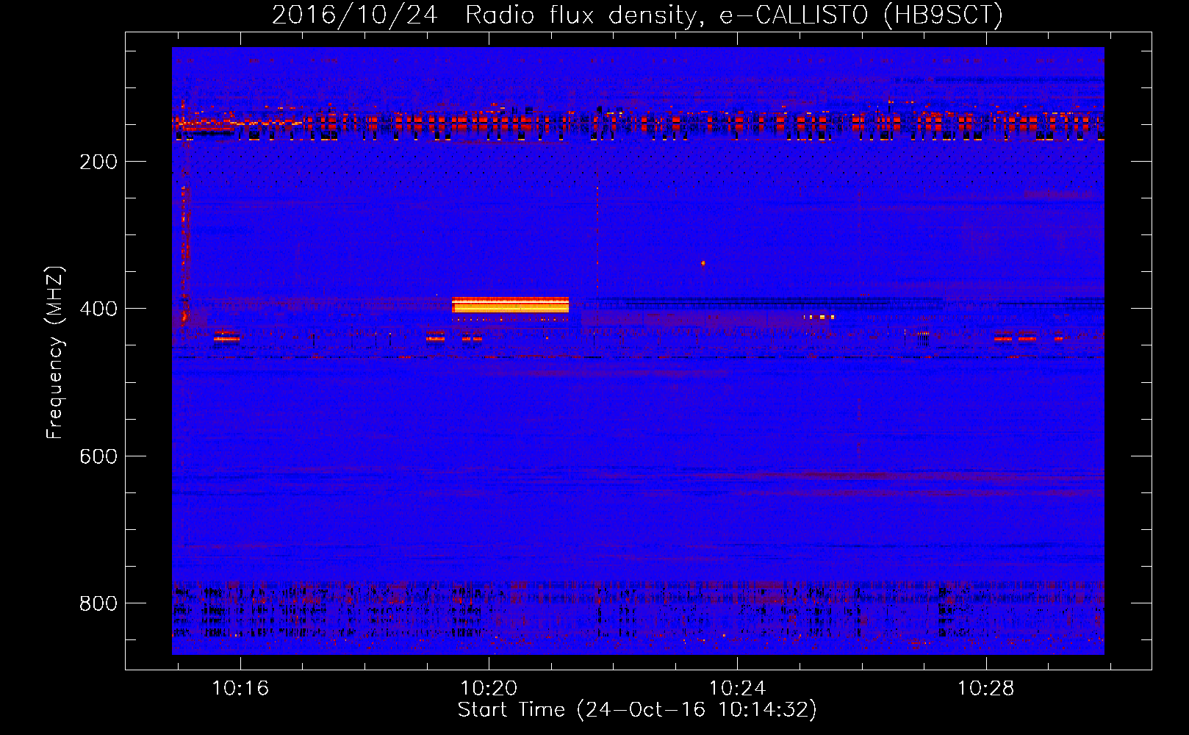Click the 600 frequency tick label
This screenshot has height=735, width=1189.
click(x=98, y=456)
